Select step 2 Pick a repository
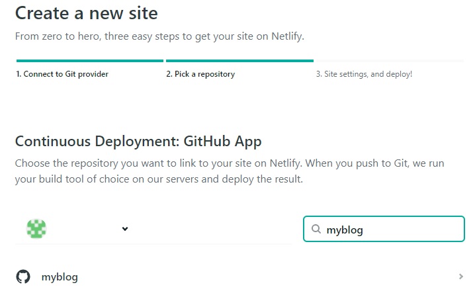475x295 pixels. click(200, 74)
